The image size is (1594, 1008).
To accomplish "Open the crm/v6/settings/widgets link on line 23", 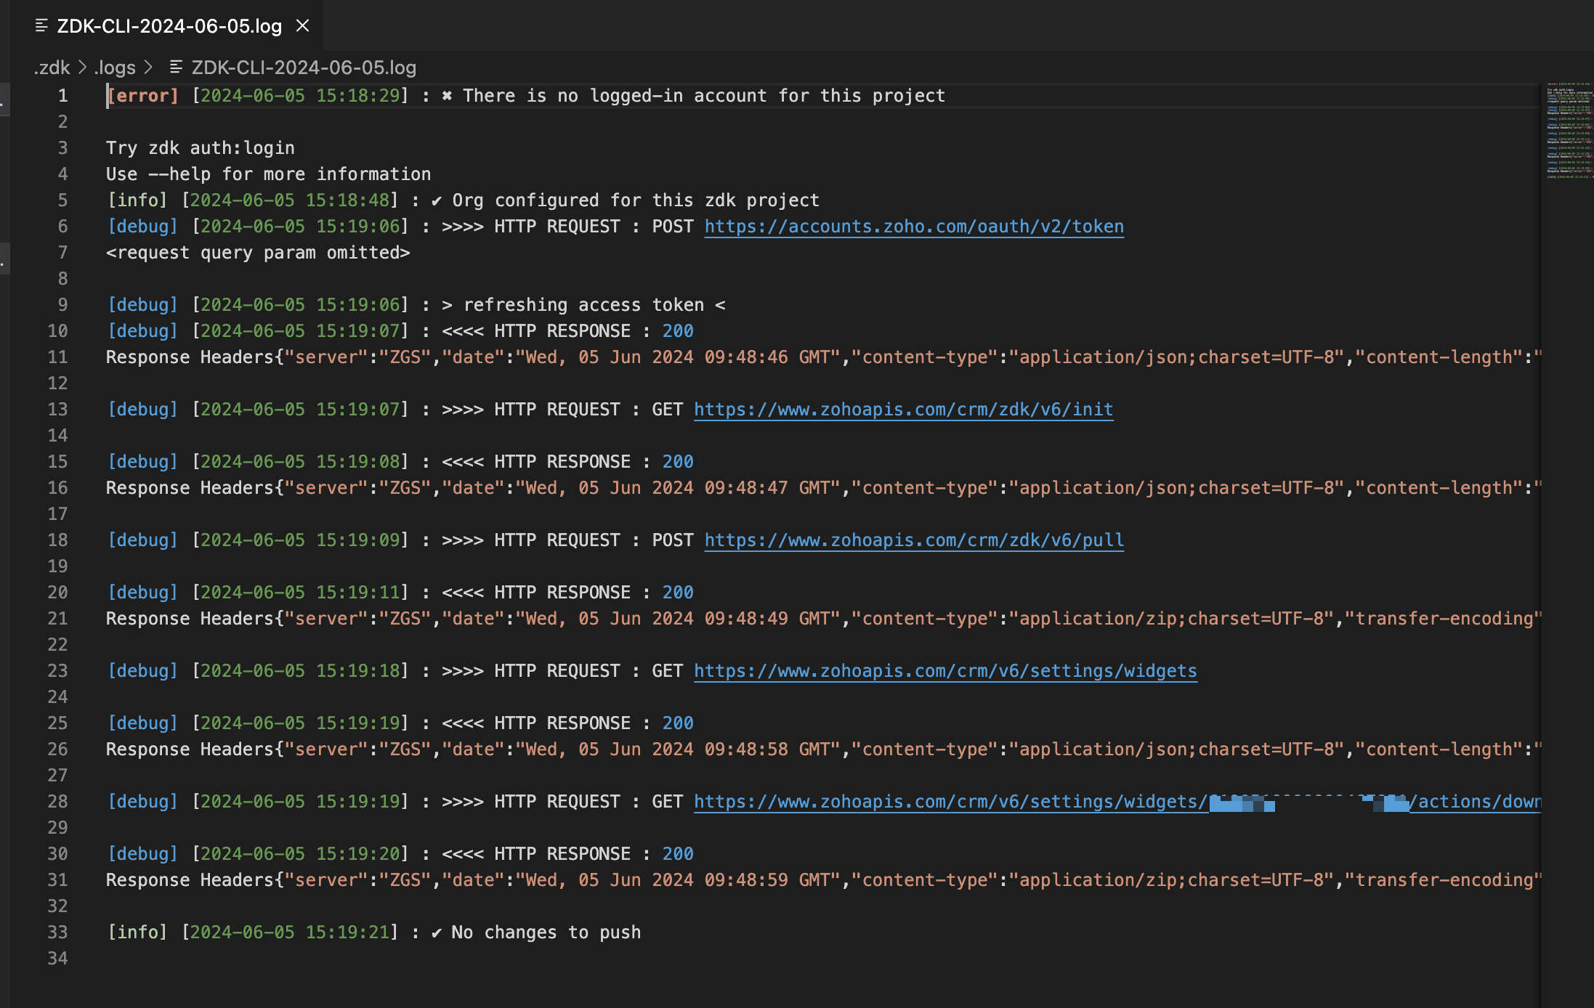I will (x=944, y=671).
